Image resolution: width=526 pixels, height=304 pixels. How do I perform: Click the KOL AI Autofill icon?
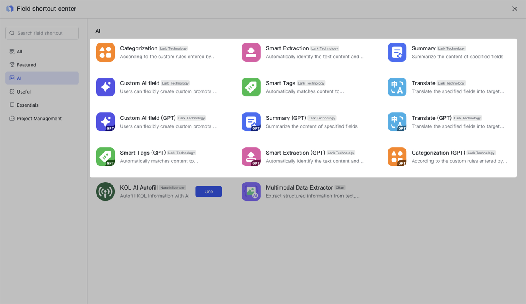pos(105,192)
